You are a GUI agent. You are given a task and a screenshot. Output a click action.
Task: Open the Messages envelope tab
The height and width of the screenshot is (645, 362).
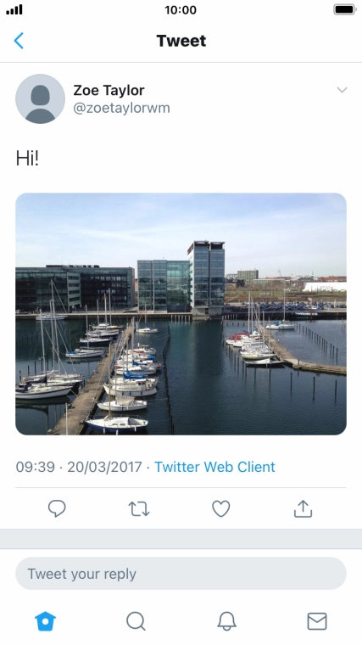click(x=317, y=621)
